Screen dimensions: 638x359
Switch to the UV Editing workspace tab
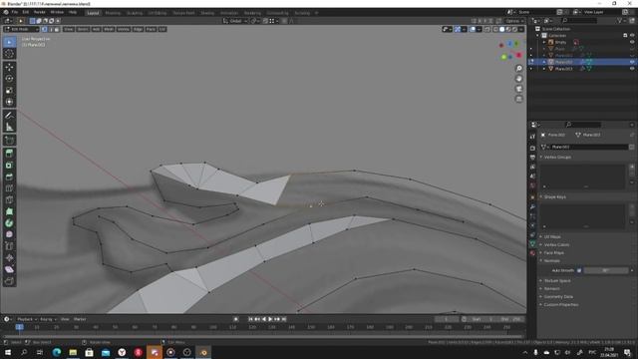(158, 13)
